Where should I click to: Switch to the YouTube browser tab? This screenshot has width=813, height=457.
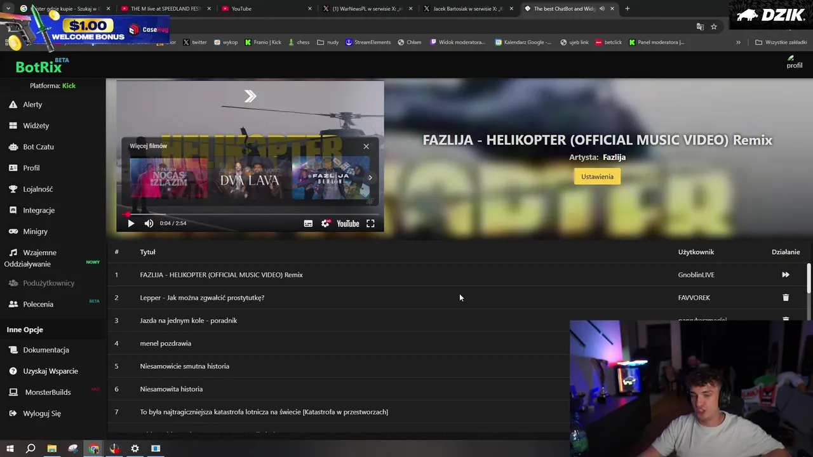tap(266, 9)
